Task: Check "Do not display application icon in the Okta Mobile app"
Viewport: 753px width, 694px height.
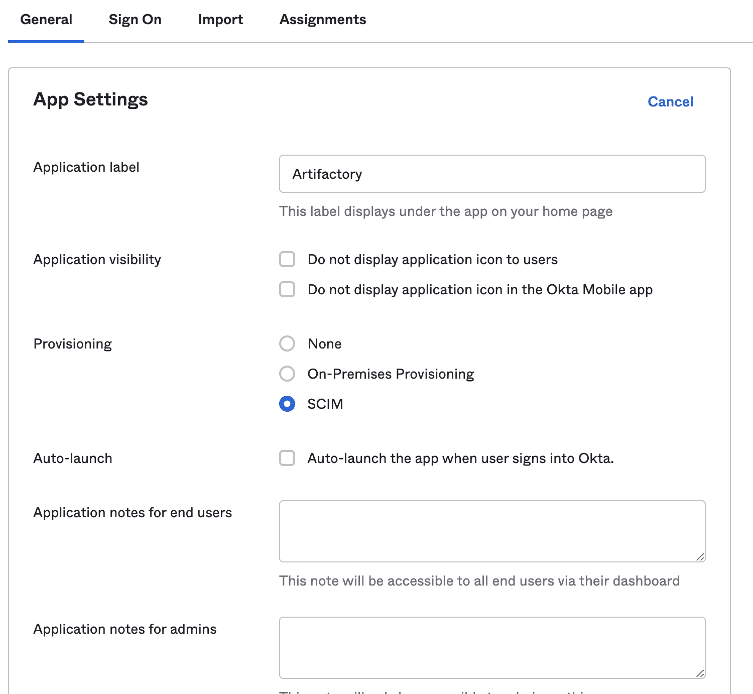Action: pyautogui.click(x=287, y=289)
